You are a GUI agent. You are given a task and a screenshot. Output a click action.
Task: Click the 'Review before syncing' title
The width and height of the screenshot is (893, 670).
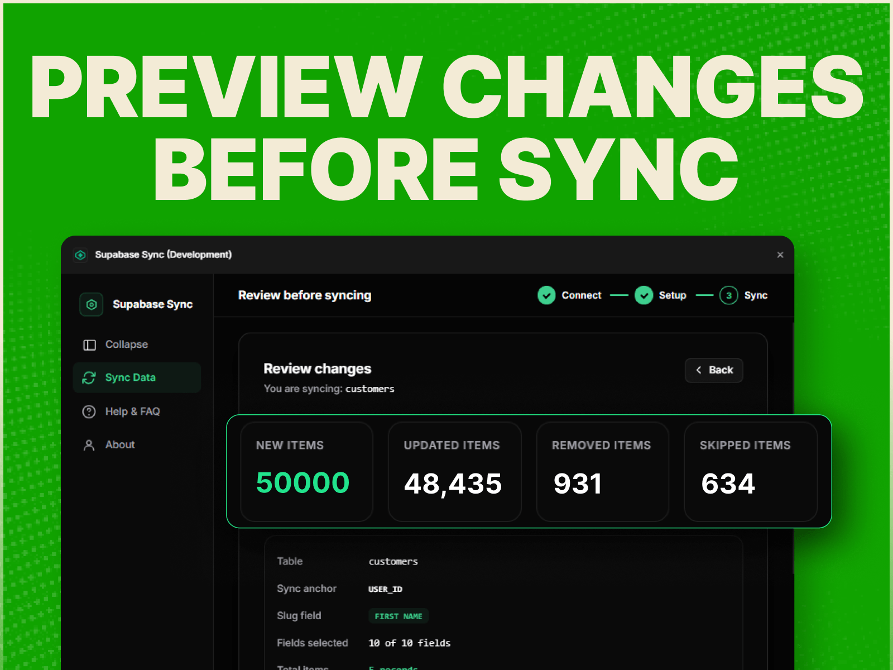coord(305,295)
